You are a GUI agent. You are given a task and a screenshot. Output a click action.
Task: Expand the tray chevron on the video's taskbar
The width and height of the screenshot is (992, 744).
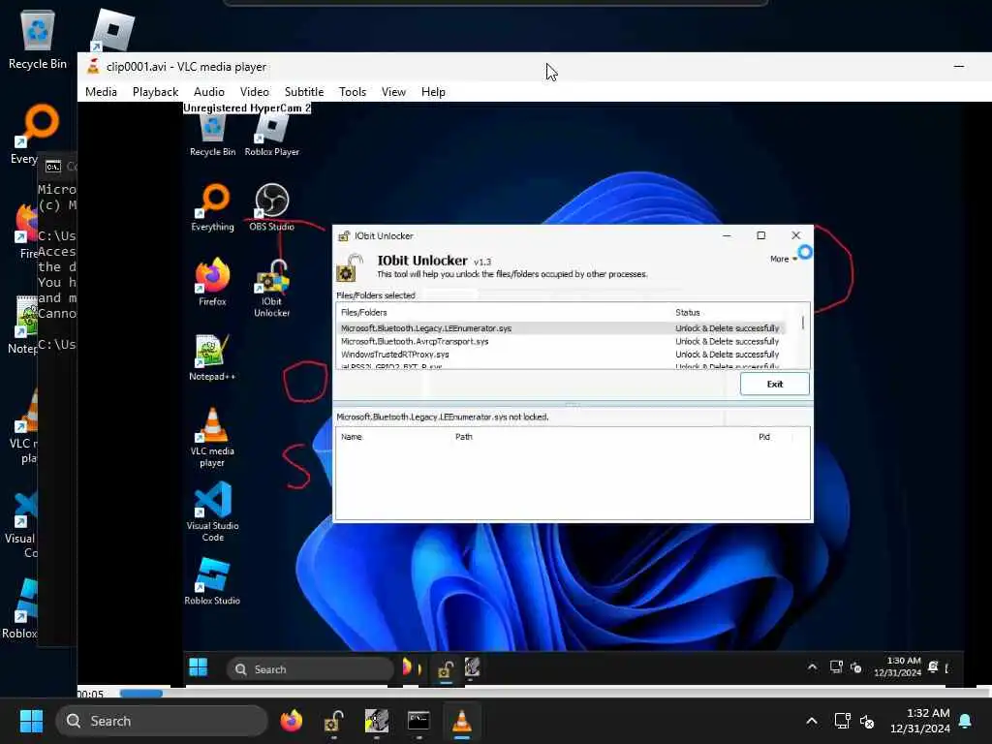tap(813, 666)
